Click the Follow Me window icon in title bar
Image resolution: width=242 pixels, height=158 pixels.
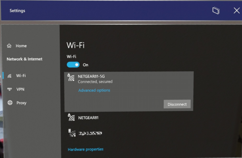[216, 11]
